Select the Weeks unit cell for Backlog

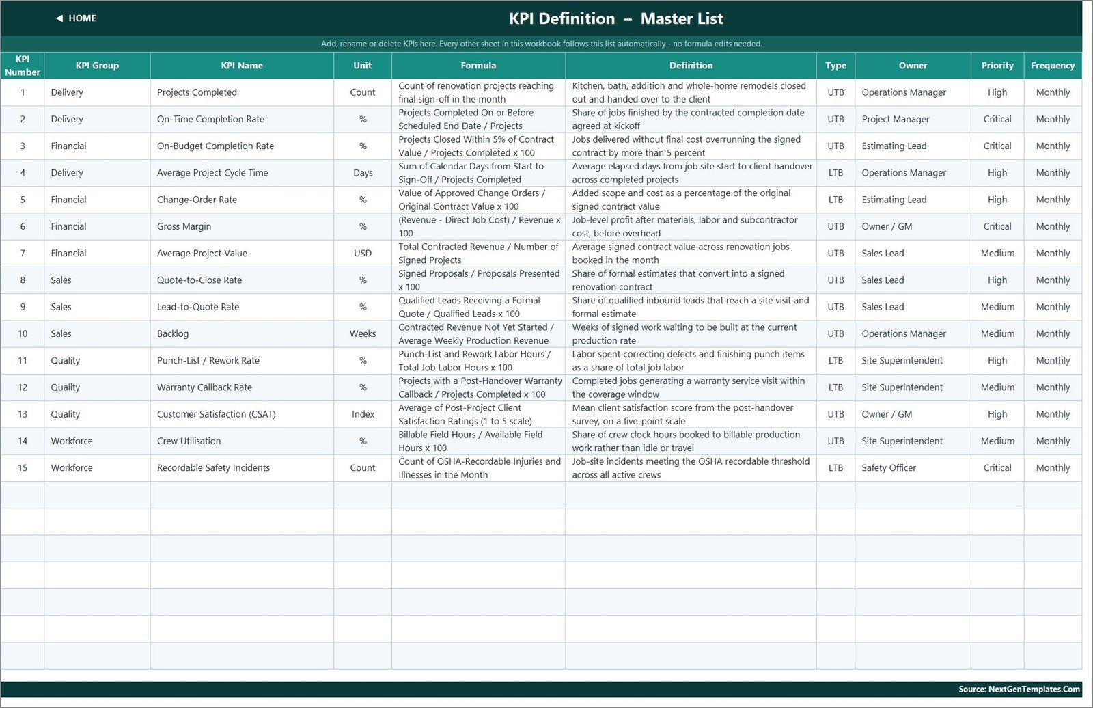pos(363,333)
